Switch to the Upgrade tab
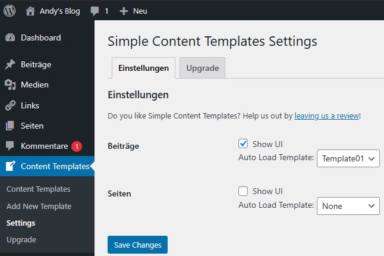 [202, 68]
